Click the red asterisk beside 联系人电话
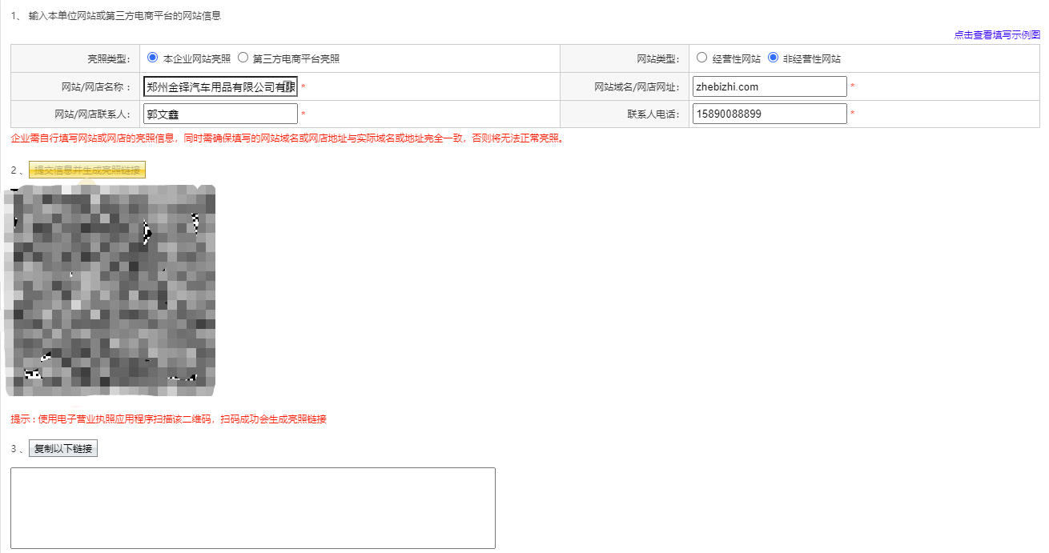The width and height of the screenshot is (1049, 553). [x=854, y=113]
